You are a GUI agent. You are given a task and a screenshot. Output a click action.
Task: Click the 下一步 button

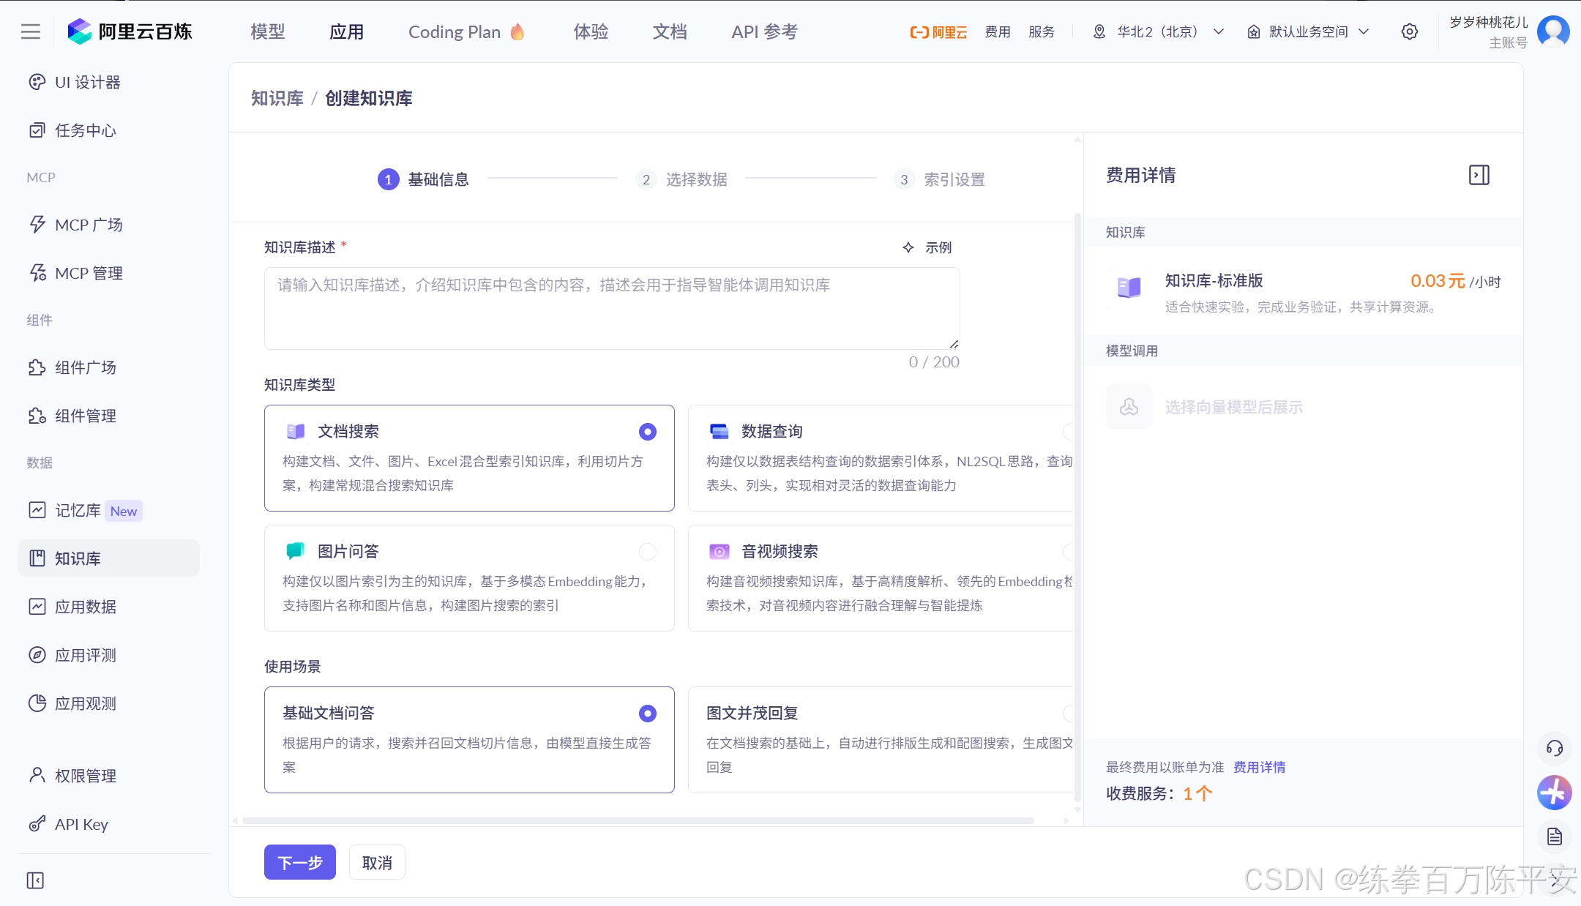coord(299,862)
